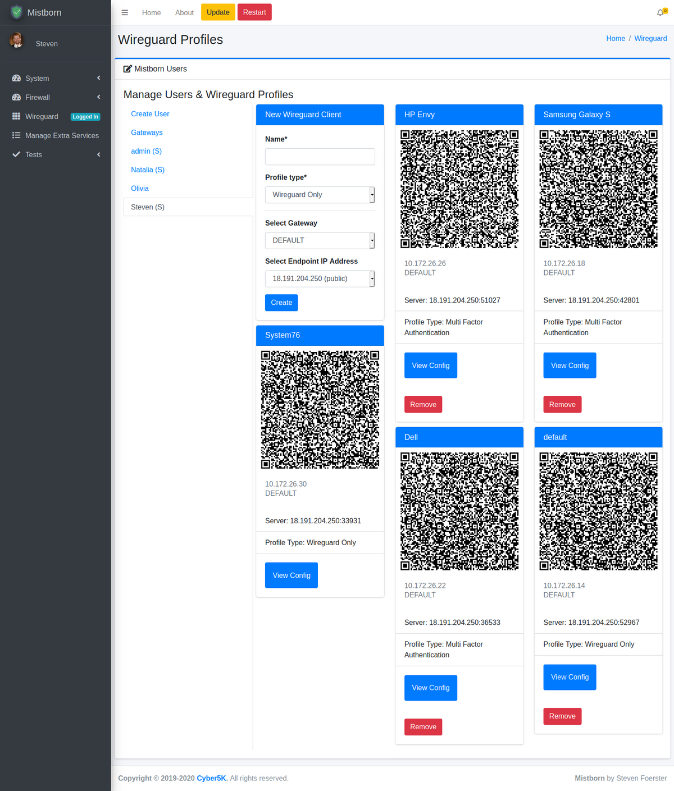Click IP address 10.172.26.22
This screenshot has width=674, height=791.
(425, 586)
